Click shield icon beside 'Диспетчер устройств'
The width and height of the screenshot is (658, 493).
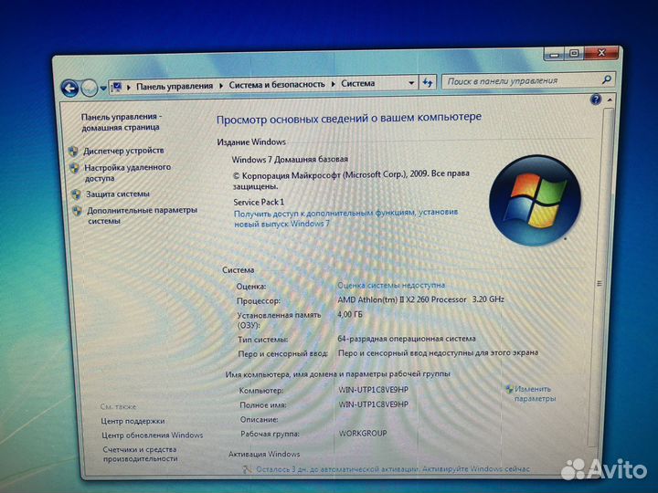point(73,151)
